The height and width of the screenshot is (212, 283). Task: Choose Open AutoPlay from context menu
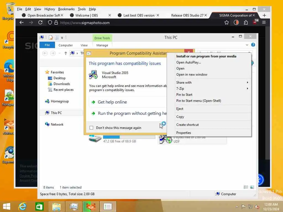[x=213, y=62]
